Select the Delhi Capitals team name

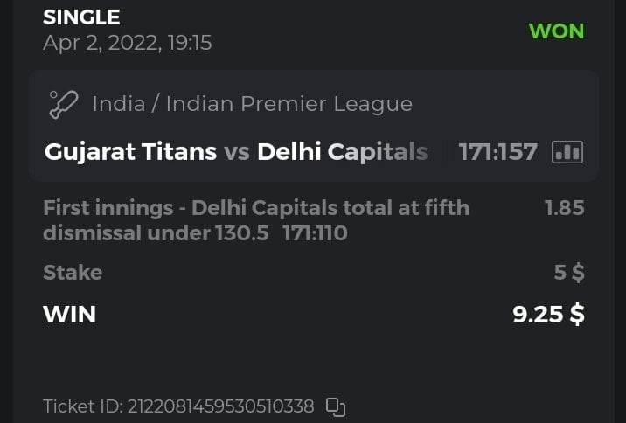[x=342, y=152]
